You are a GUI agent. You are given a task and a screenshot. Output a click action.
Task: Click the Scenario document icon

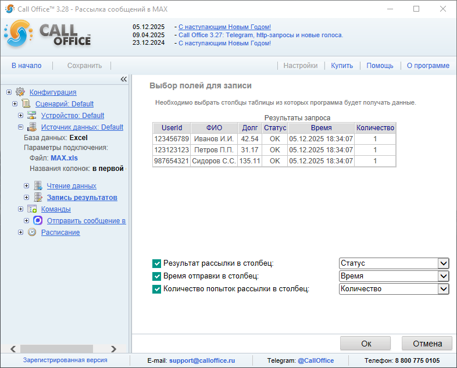click(x=26, y=103)
